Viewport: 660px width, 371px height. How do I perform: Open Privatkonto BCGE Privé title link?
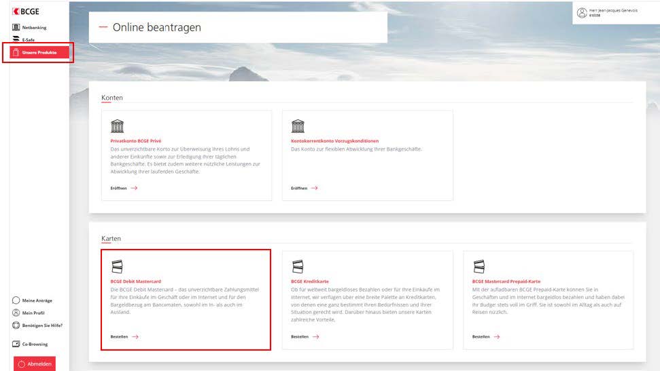135,141
